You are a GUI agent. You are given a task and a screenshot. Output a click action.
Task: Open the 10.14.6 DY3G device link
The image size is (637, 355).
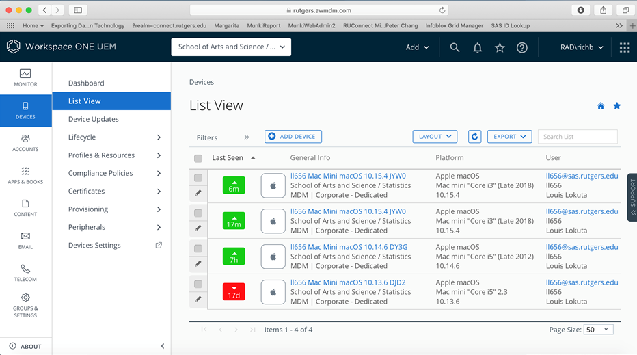coord(349,247)
